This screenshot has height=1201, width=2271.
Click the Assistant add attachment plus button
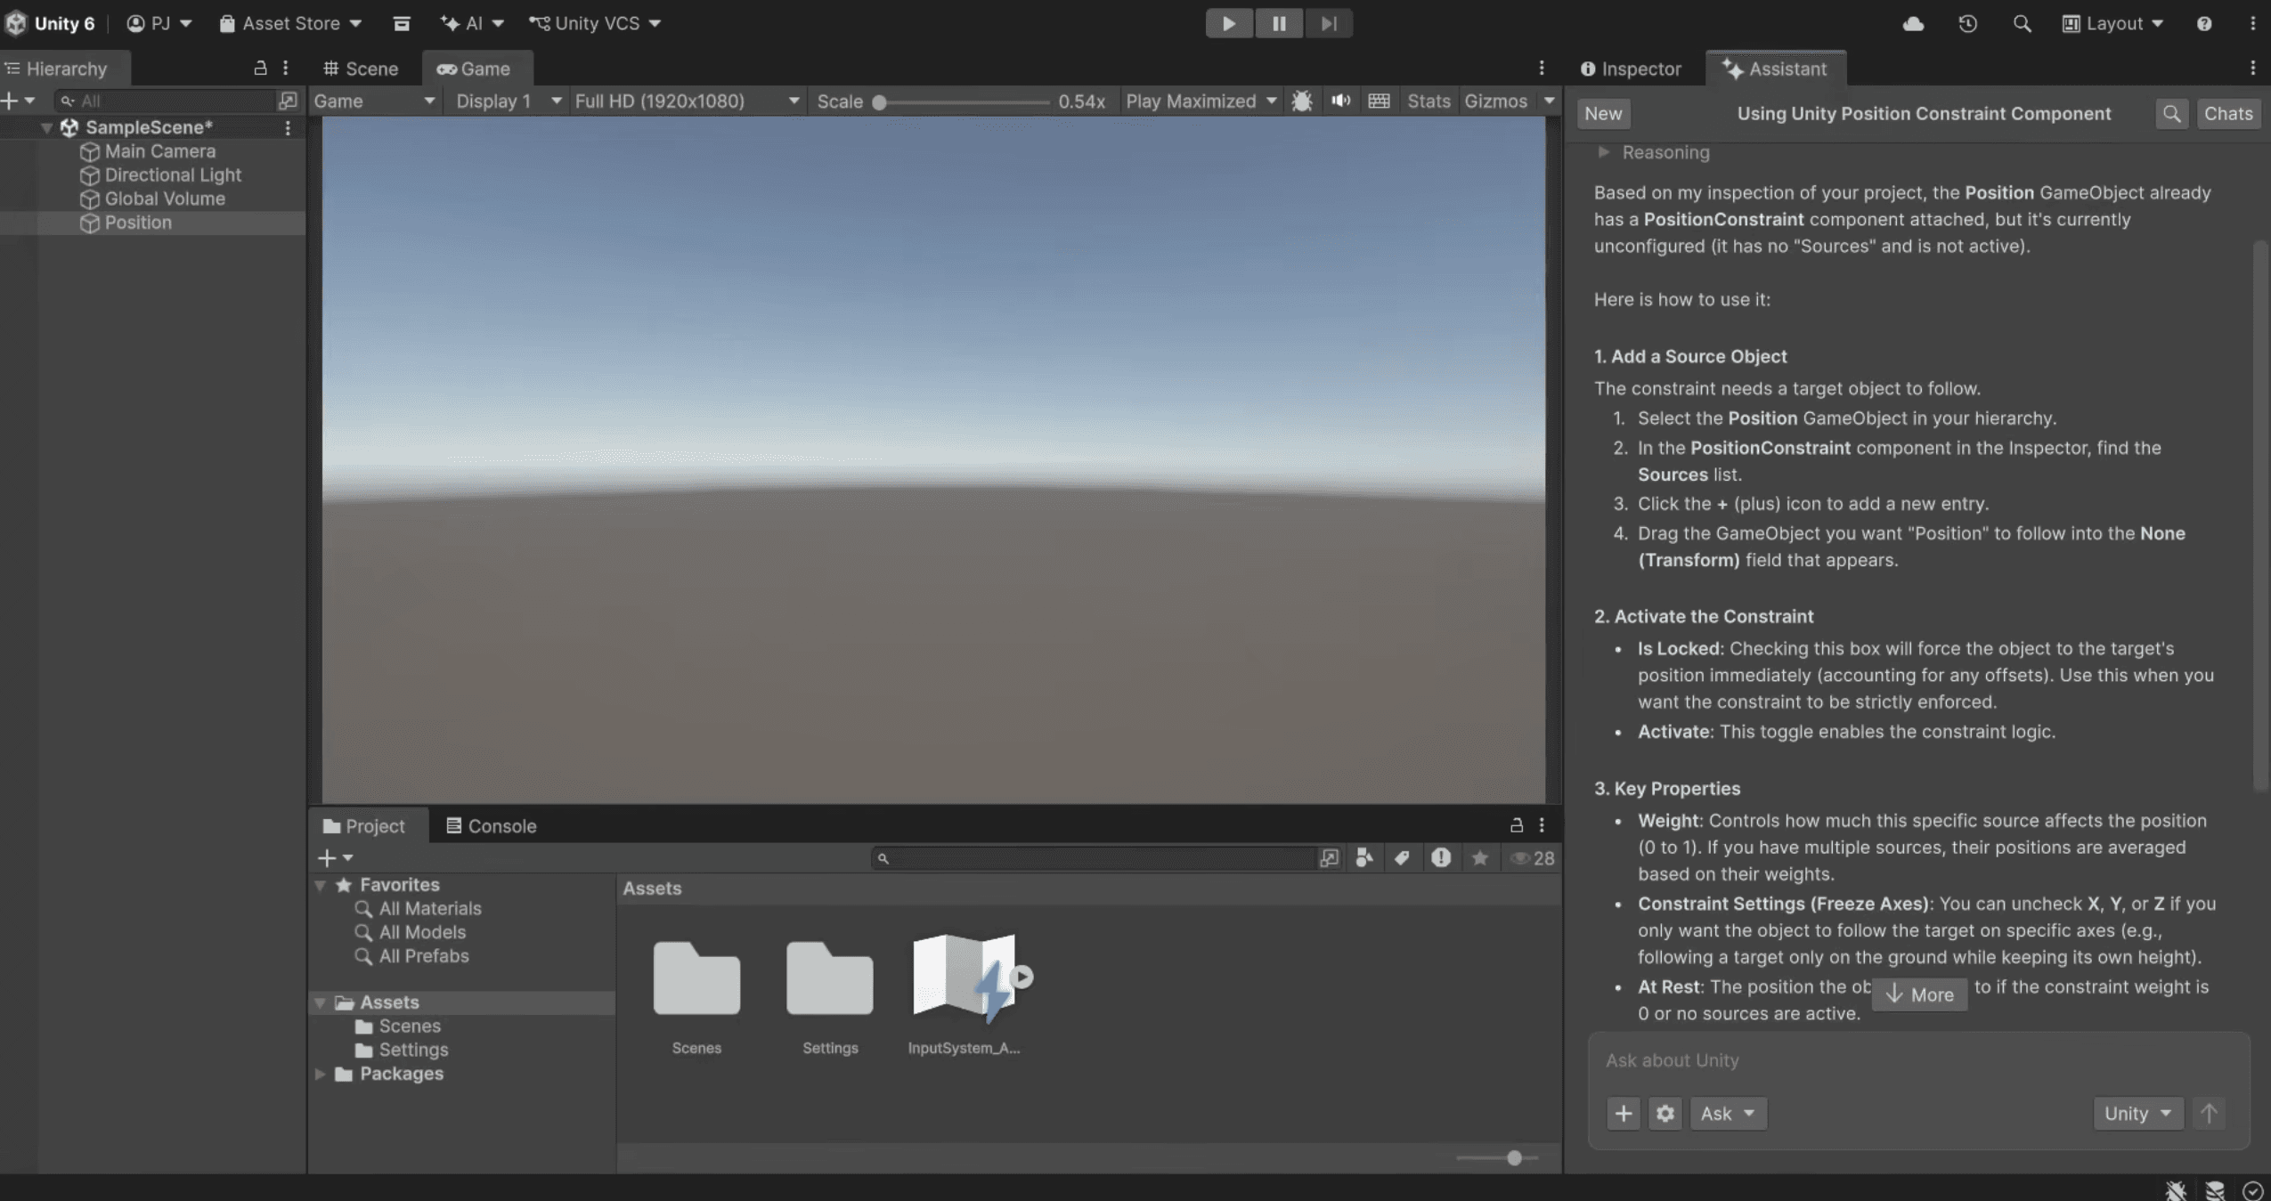pyautogui.click(x=1624, y=1114)
